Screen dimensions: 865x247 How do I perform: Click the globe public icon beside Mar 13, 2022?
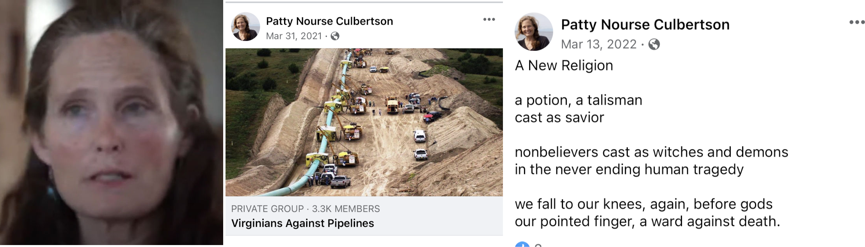pyautogui.click(x=654, y=44)
